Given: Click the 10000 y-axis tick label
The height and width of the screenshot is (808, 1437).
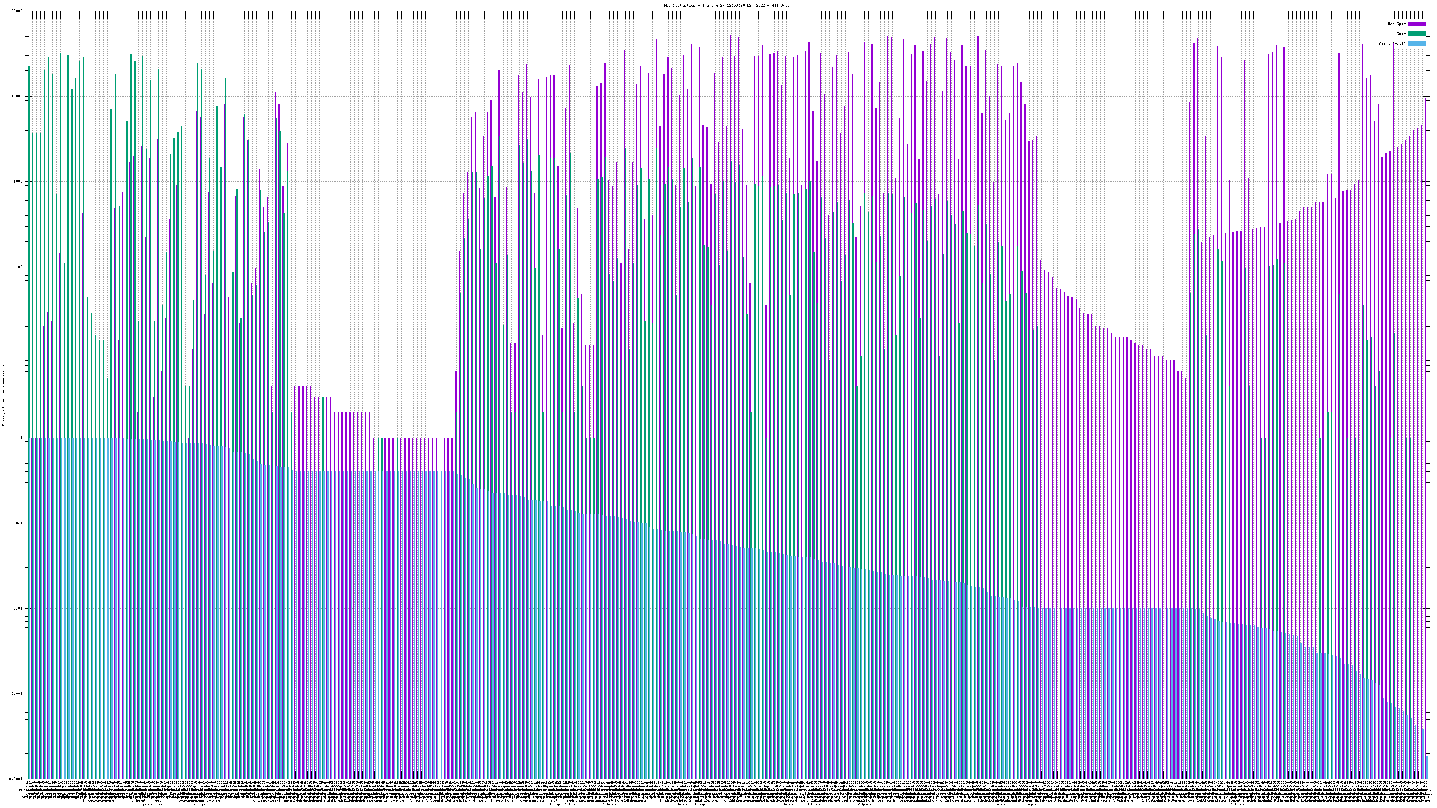Looking at the screenshot, I should point(18,97).
